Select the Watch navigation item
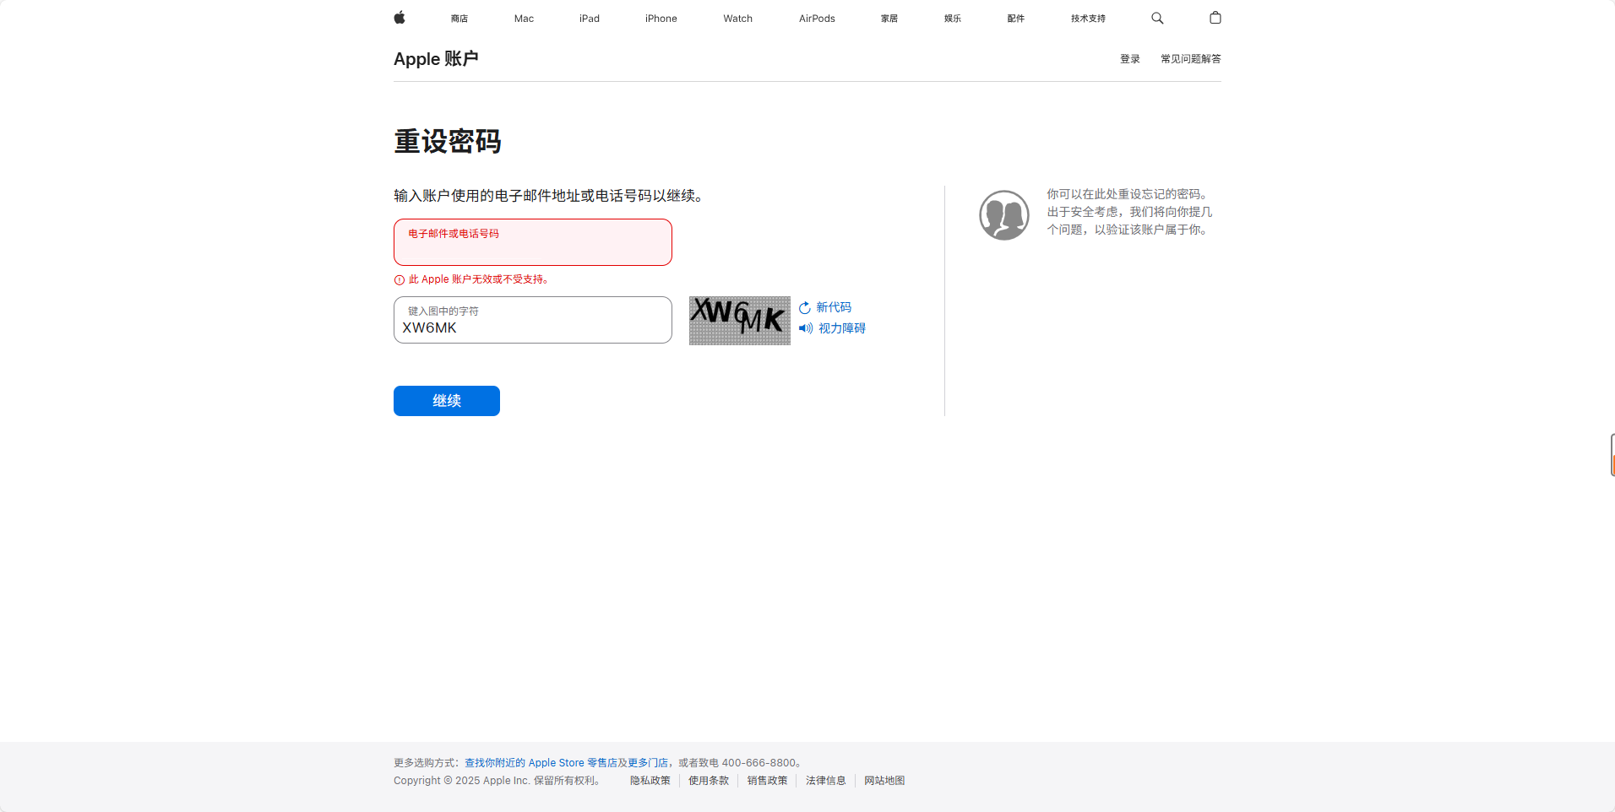1615x812 pixels. 737,19
